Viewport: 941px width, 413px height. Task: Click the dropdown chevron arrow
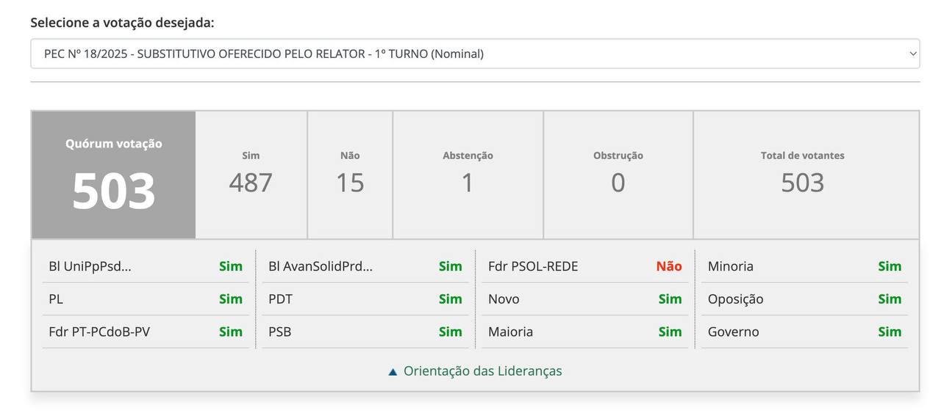(x=912, y=54)
